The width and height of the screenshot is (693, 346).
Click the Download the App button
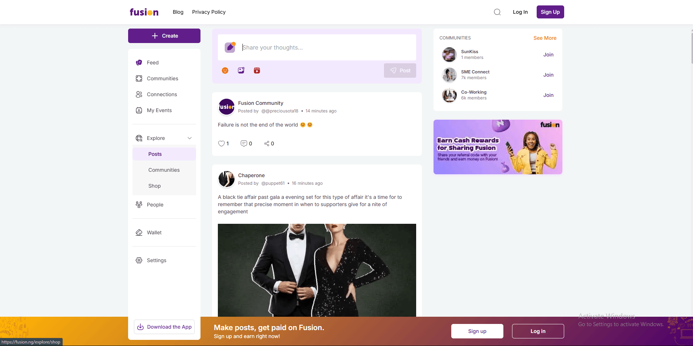(x=164, y=327)
